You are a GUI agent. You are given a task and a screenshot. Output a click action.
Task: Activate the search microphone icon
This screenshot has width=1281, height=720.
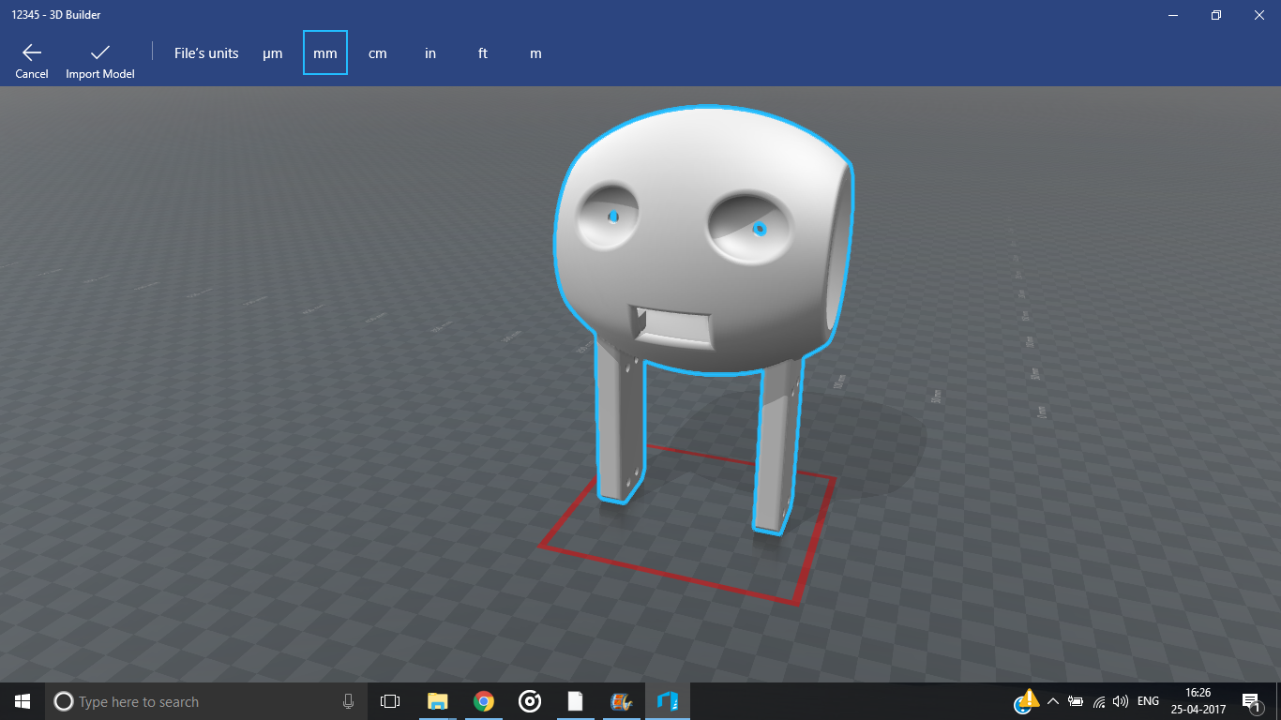click(x=349, y=701)
